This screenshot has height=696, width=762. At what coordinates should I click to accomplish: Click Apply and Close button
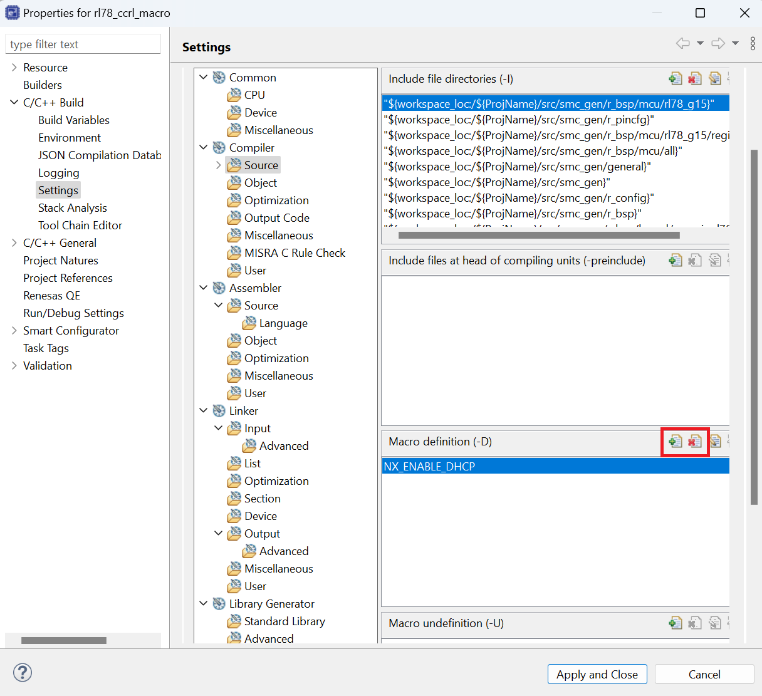(x=597, y=674)
